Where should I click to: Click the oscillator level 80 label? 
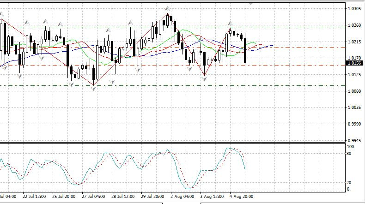tap(349, 154)
